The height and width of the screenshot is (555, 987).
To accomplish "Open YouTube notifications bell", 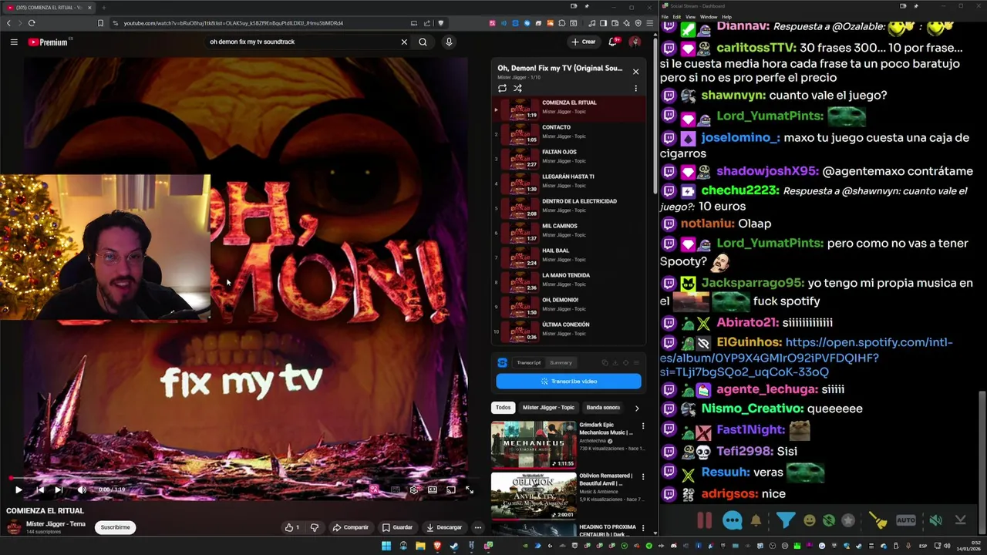I will [x=613, y=42].
